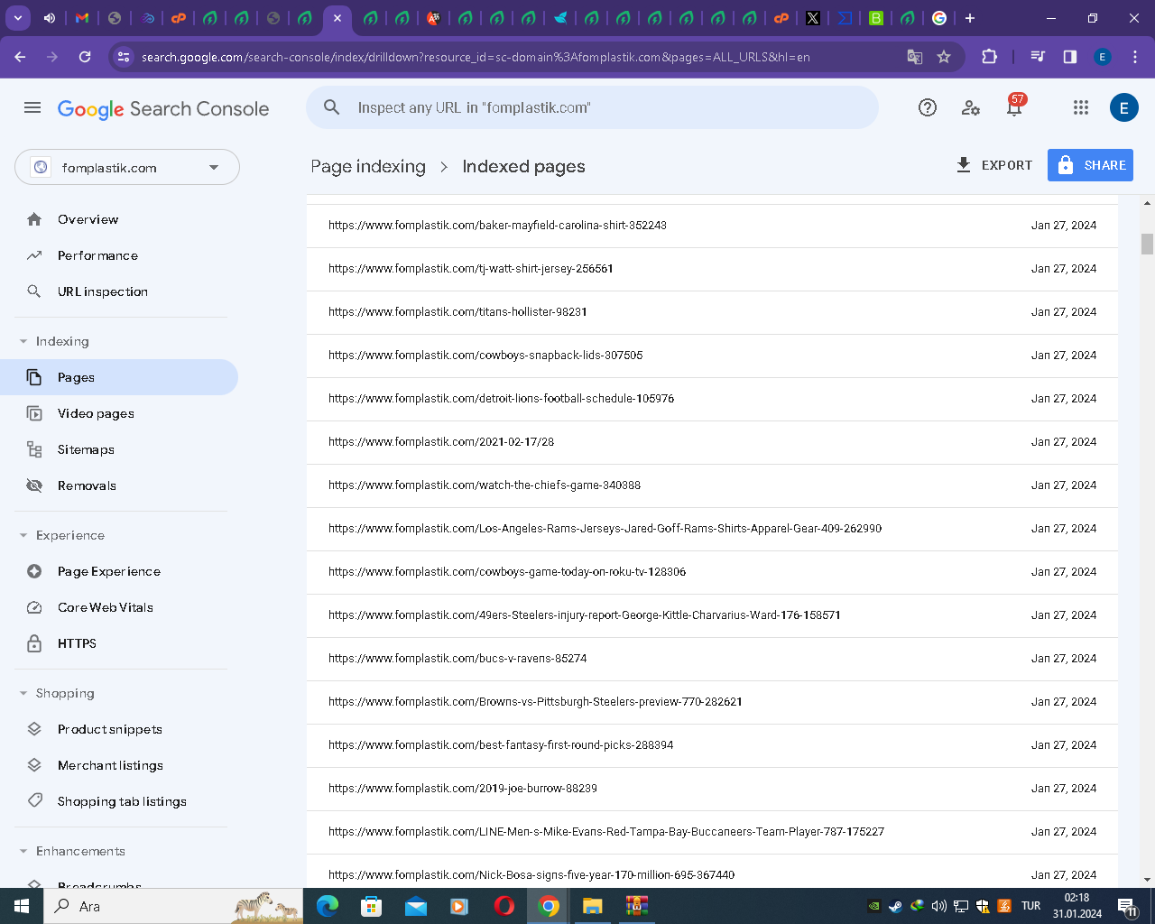Open the Chrome three-dot menu
1155x924 pixels.
pyautogui.click(x=1135, y=57)
